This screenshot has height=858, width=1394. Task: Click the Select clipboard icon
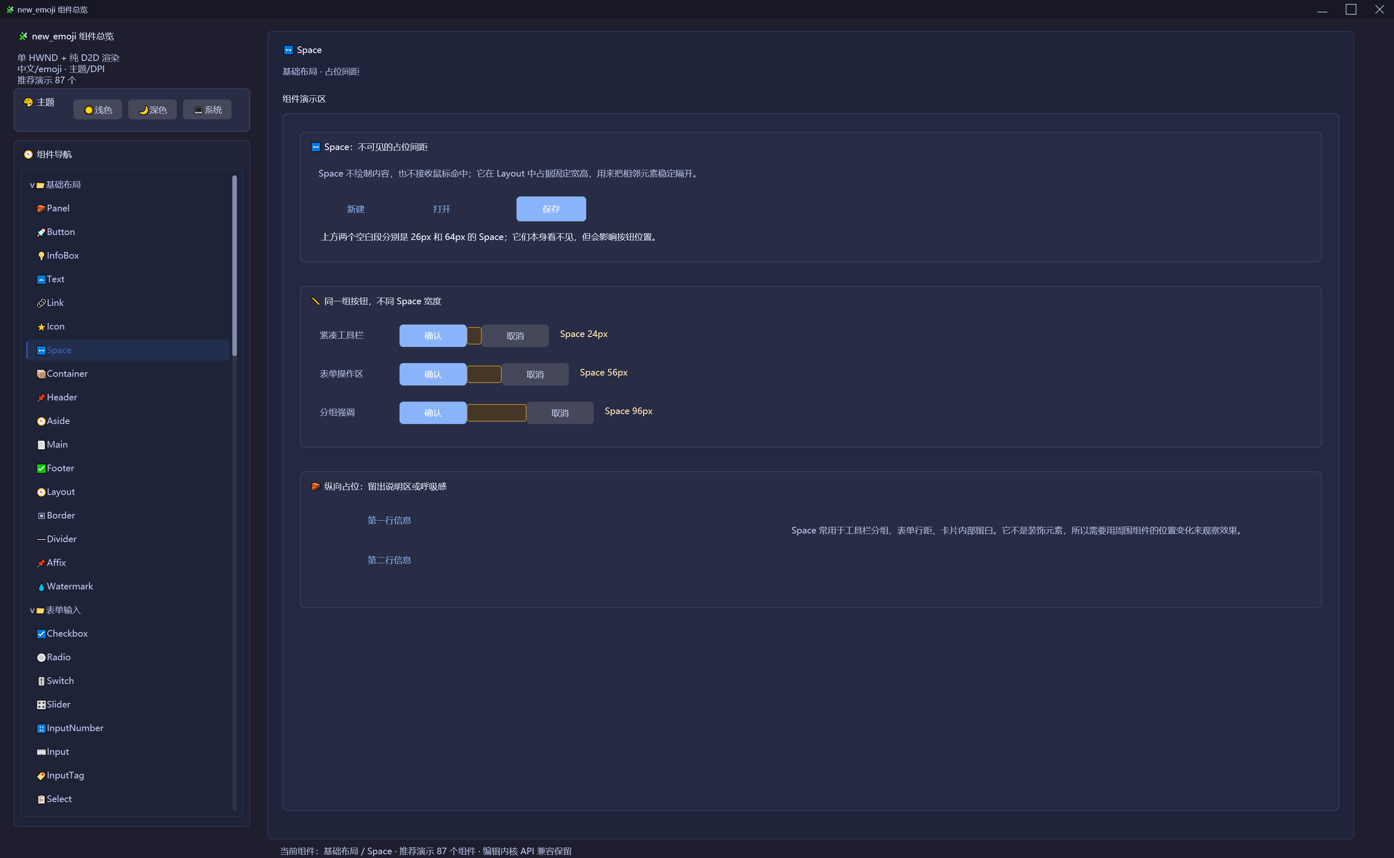click(x=41, y=799)
